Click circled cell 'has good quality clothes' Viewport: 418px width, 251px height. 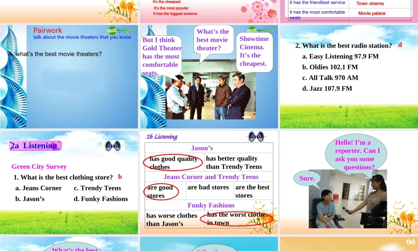tap(175, 162)
